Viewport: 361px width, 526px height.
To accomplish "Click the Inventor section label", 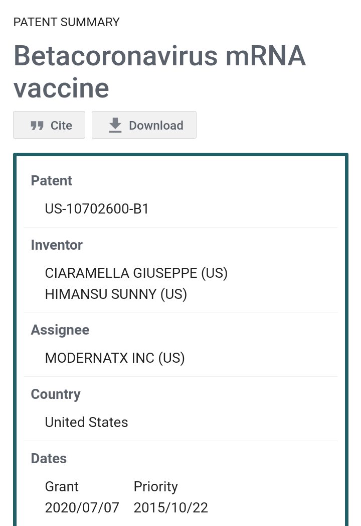I will pos(57,245).
